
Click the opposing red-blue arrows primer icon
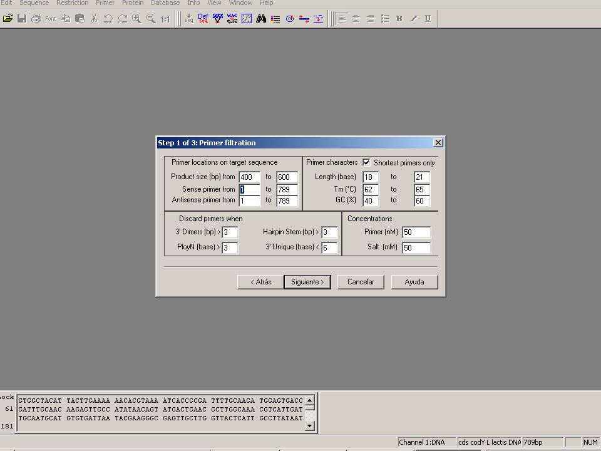point(304,18)
